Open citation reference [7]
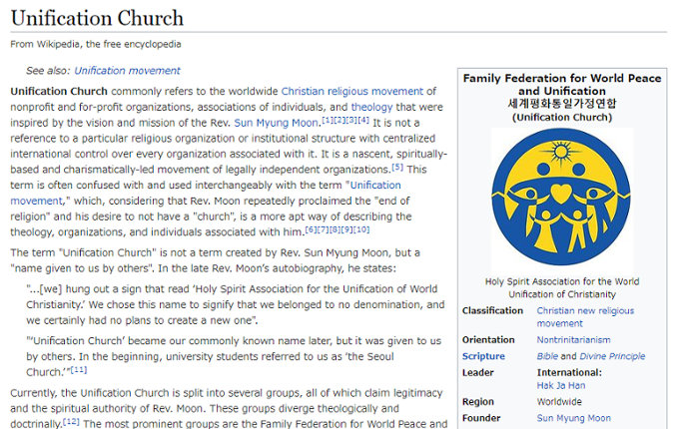Screen dimensions: 679x429 [324, 229]
